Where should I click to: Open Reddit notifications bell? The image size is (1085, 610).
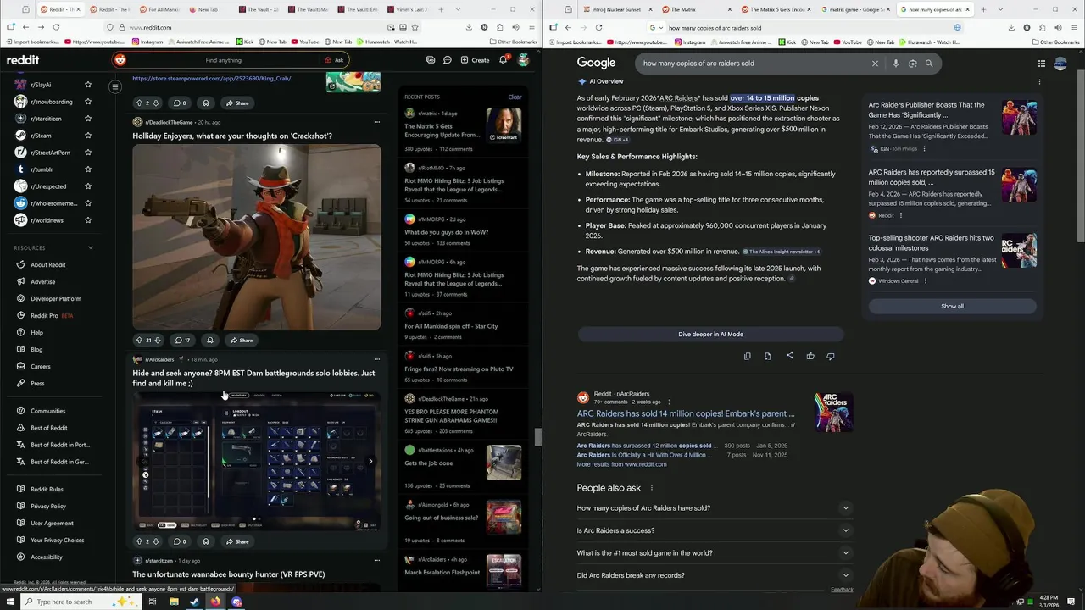(x=503, y=60)
